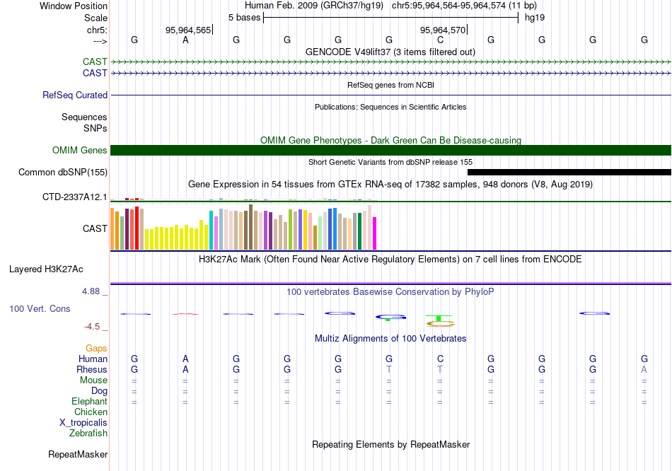Click the Repeating Elements by RepeatMasker title
This screenshot has width=672, height=471.
pyautogui.click(x=390, y=444)
